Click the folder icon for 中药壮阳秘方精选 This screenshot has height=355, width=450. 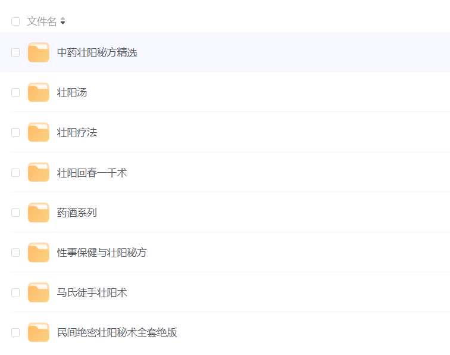click(39, 52)
